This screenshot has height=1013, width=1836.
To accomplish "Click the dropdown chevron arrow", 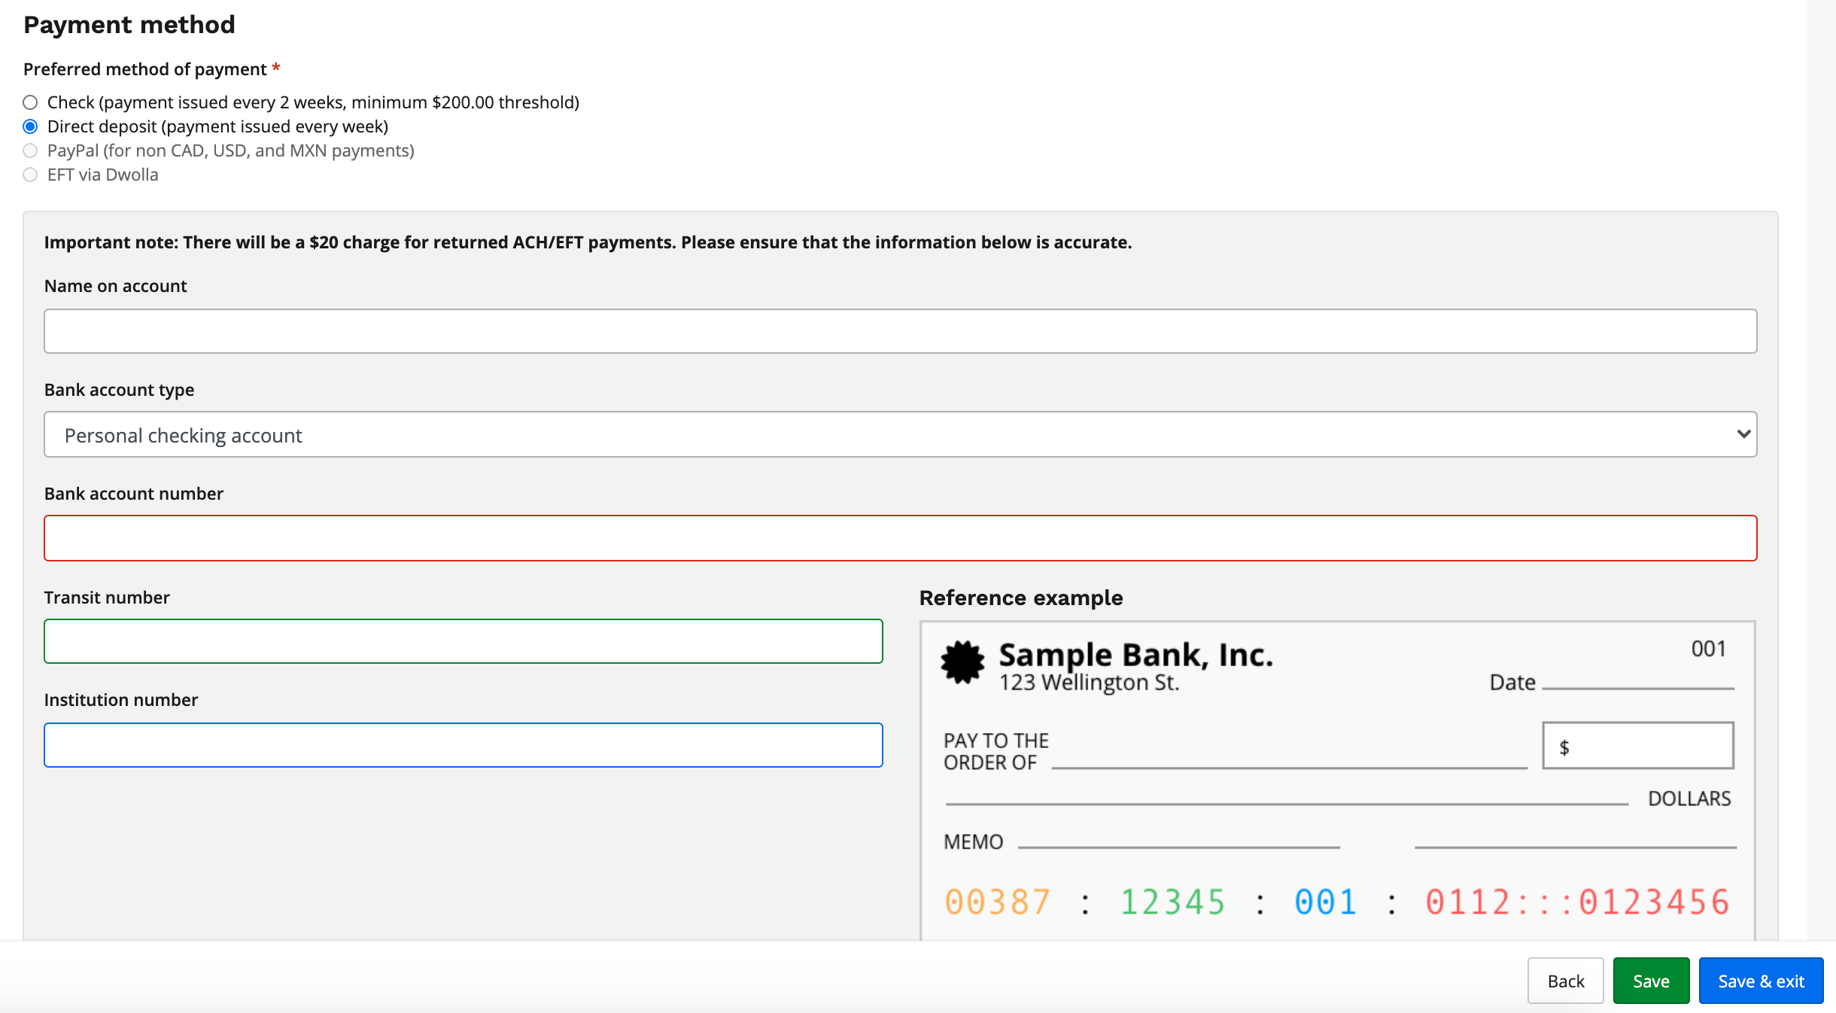I will tap(1743, 434).
